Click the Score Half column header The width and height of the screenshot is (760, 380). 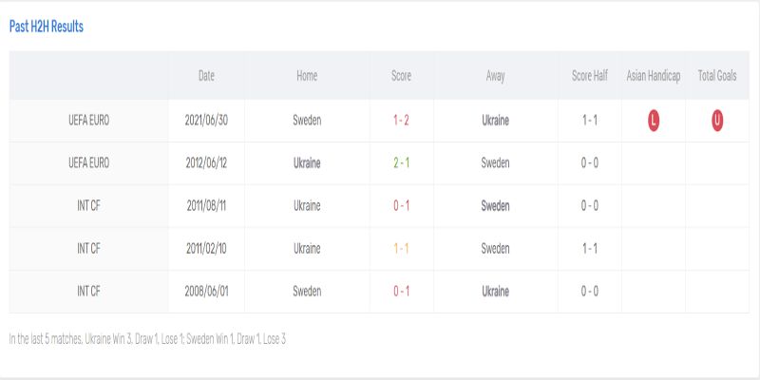590,76
